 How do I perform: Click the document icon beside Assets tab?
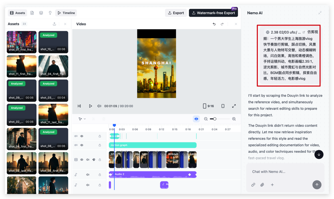32,13
